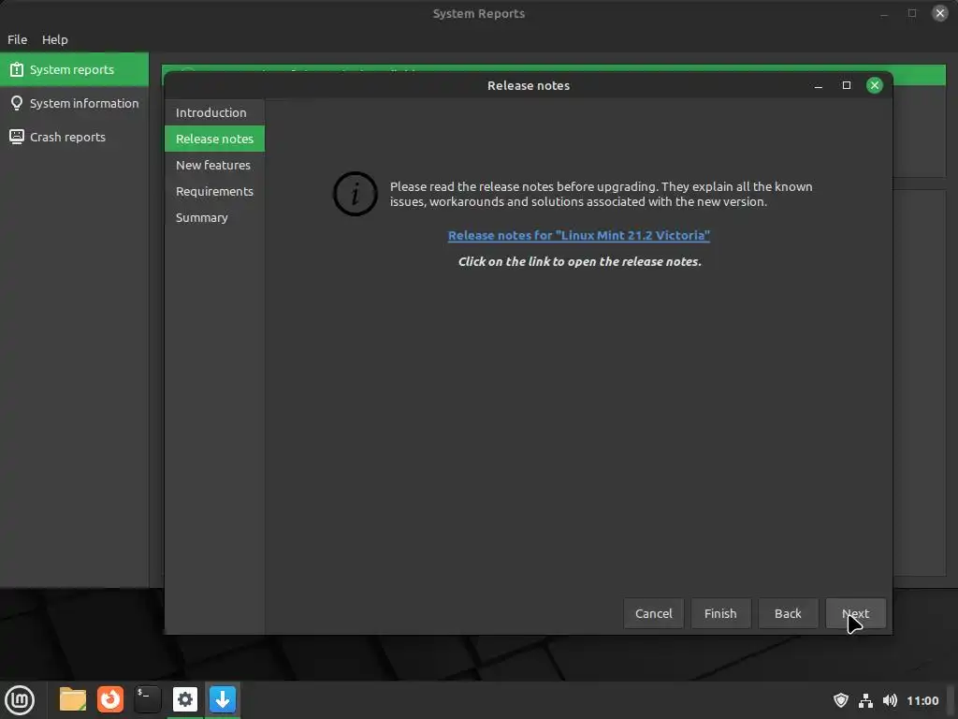The width and height of the screenshot is (958, 719).
Task: Go to the New features step
Action: (214, 165)
